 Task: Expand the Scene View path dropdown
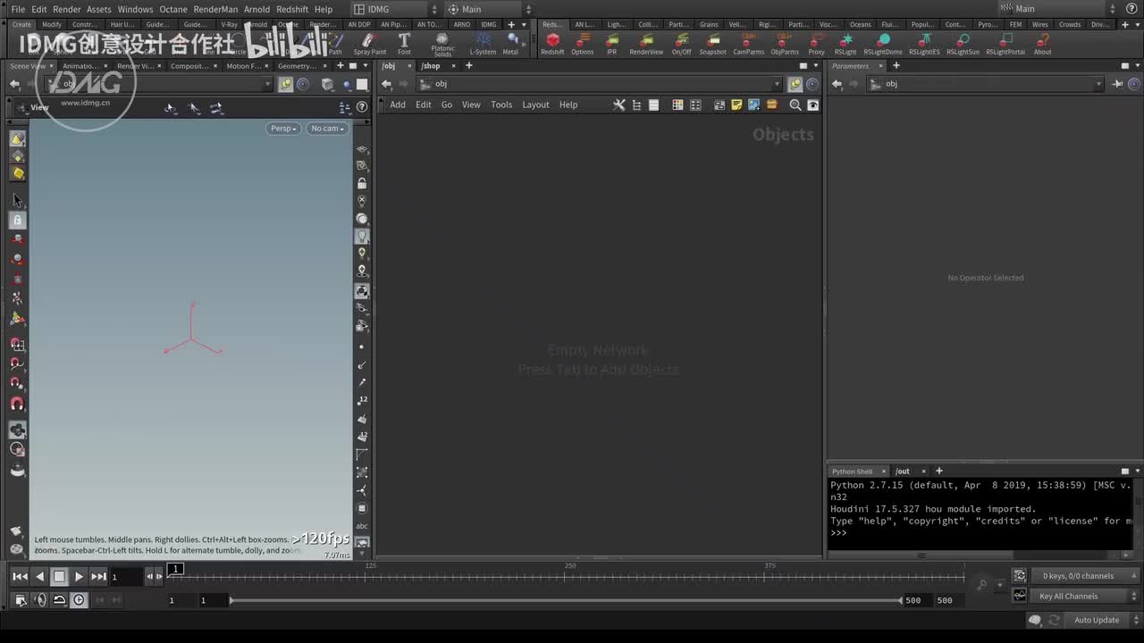click(x=267, y=84)
